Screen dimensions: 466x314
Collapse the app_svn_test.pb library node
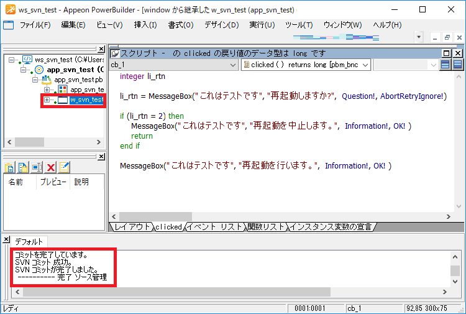pyautogui.click(x=35, y=80)
